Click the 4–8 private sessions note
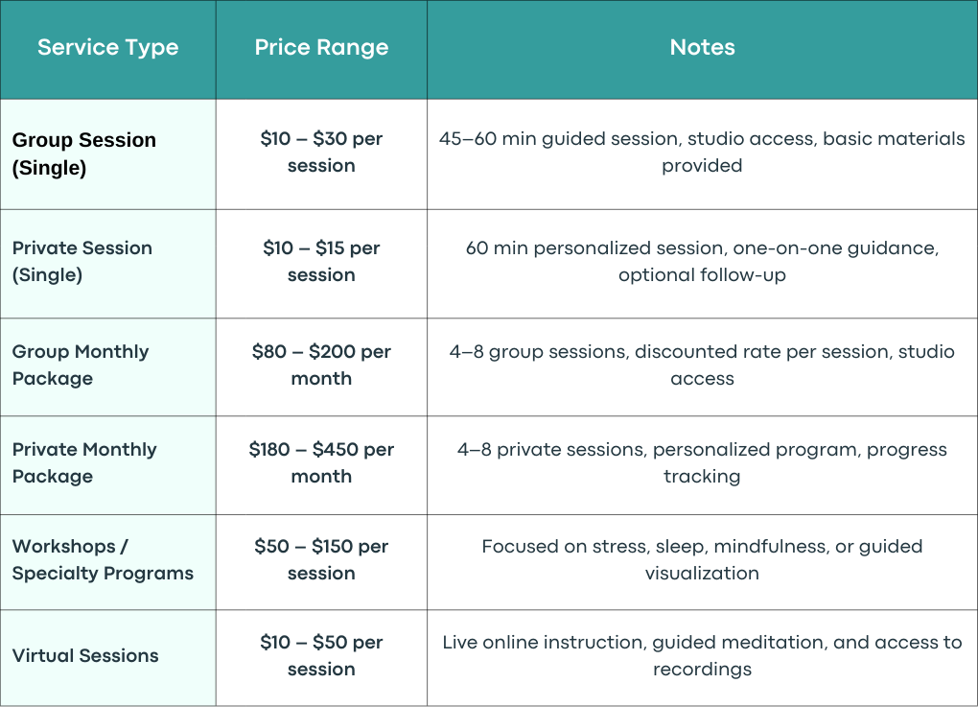 pos(702,462)
